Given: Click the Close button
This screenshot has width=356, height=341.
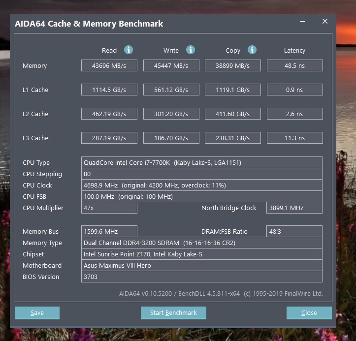Looking at the screenshot, I should coord(309,312).
